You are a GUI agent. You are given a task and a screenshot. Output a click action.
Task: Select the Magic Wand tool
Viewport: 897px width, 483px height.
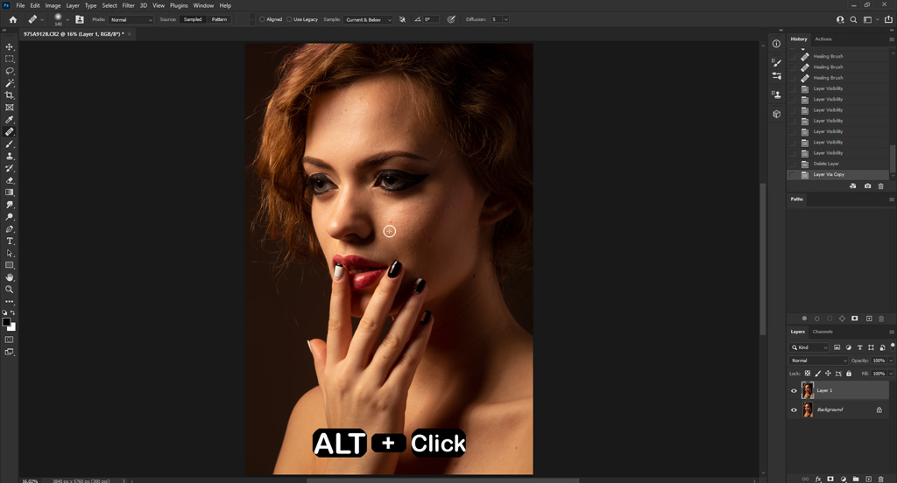point(9,83)
